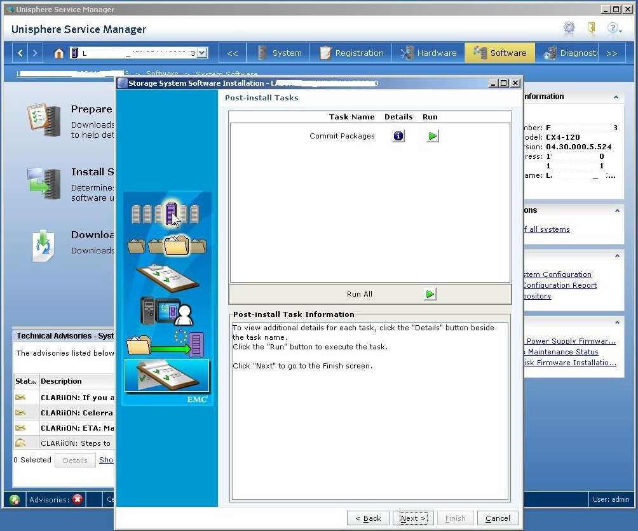Open the System Configuration link

click(557, 274)
